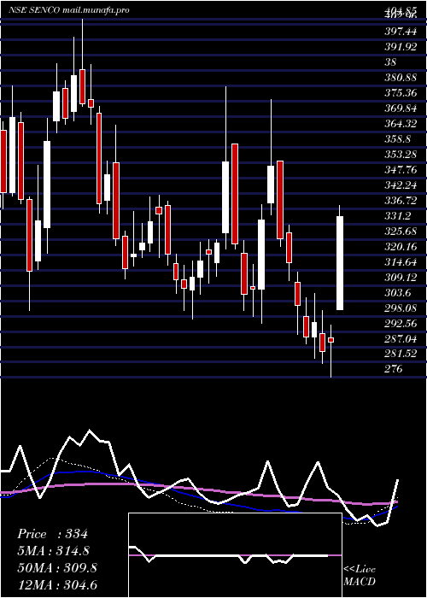Click inside the Live MACD inset chart
Image resolution: width=427 pixels, height=598 pixels.
[235, 555]
